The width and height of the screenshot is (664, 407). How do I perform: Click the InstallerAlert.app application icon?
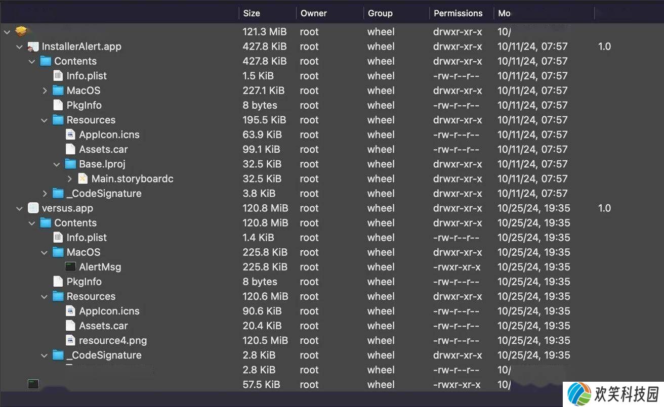point(33,47)
